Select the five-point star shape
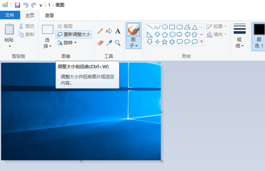 (x=165, y=42)
